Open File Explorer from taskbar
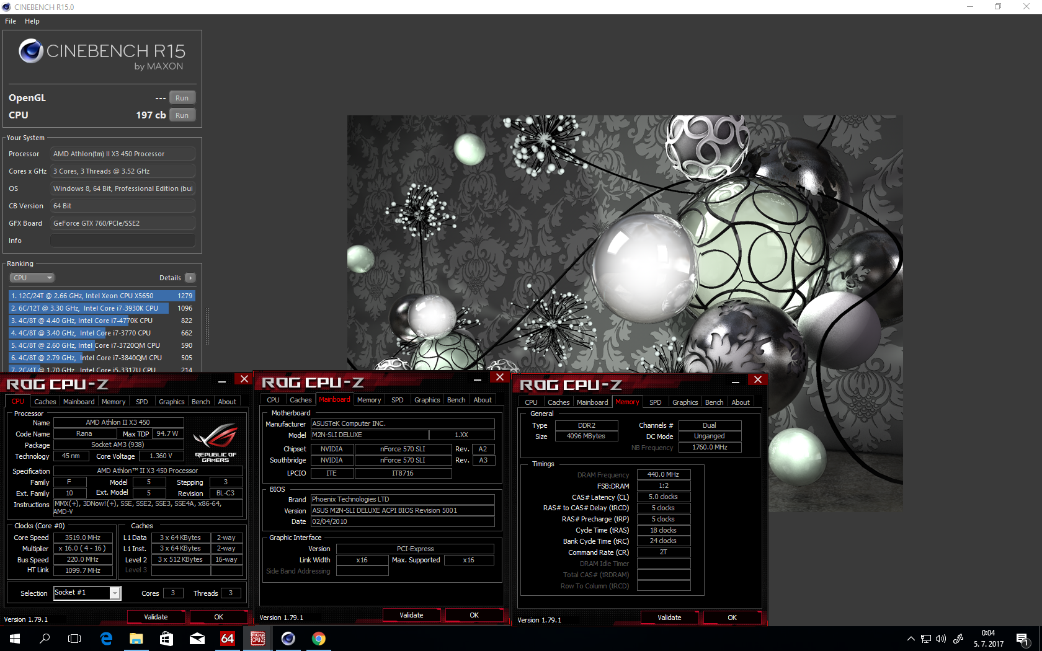This screenshot has height=651, width=1042. (x=136, y=639)
